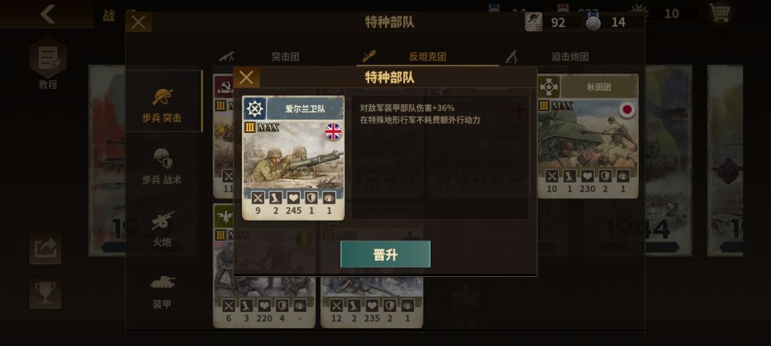Screen dimensions: 771x346
Task: Switch to the 反坦克团 tab
Action: (428, 57)
